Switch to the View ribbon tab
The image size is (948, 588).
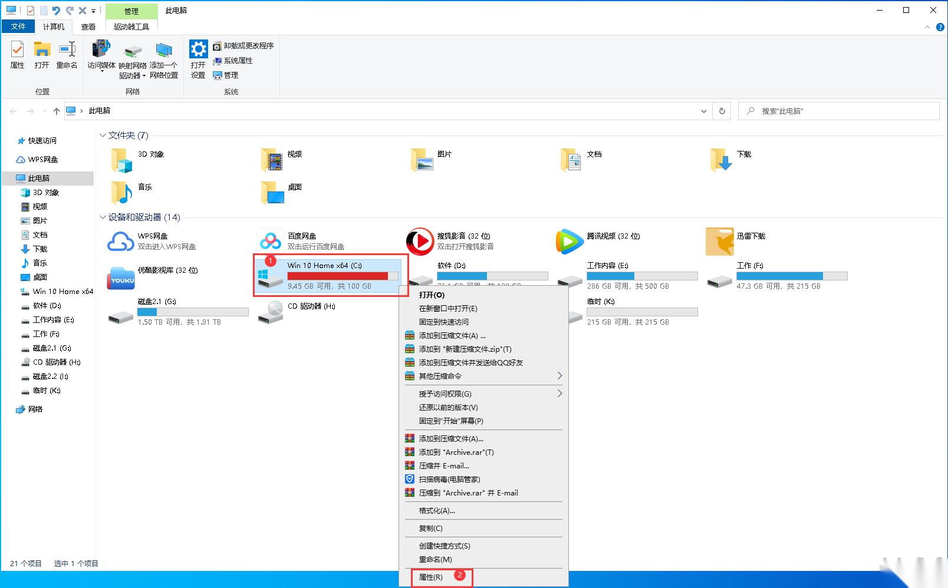click(x=88, y=27)
